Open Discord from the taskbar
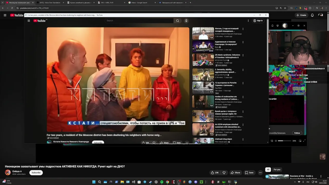The height and width of the screenshot is (185, 329). (x=196, y=182)
